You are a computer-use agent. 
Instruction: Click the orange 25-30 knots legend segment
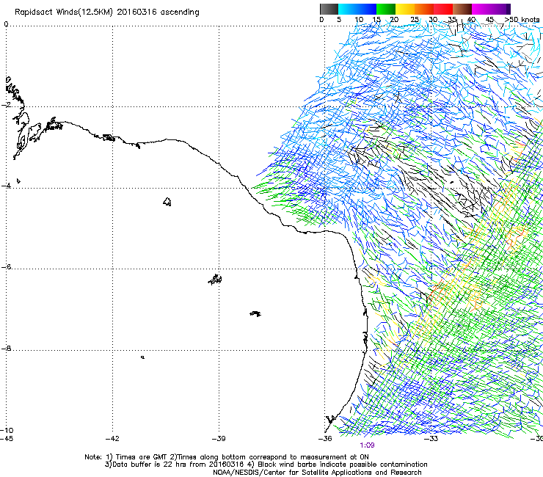pyautogui.click(x=424, y=9)
